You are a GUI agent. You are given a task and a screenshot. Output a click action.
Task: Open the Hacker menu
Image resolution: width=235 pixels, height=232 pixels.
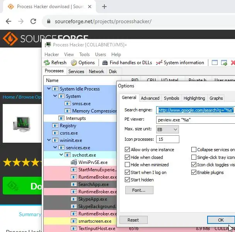pyautogui.click(x=51, y=55)
